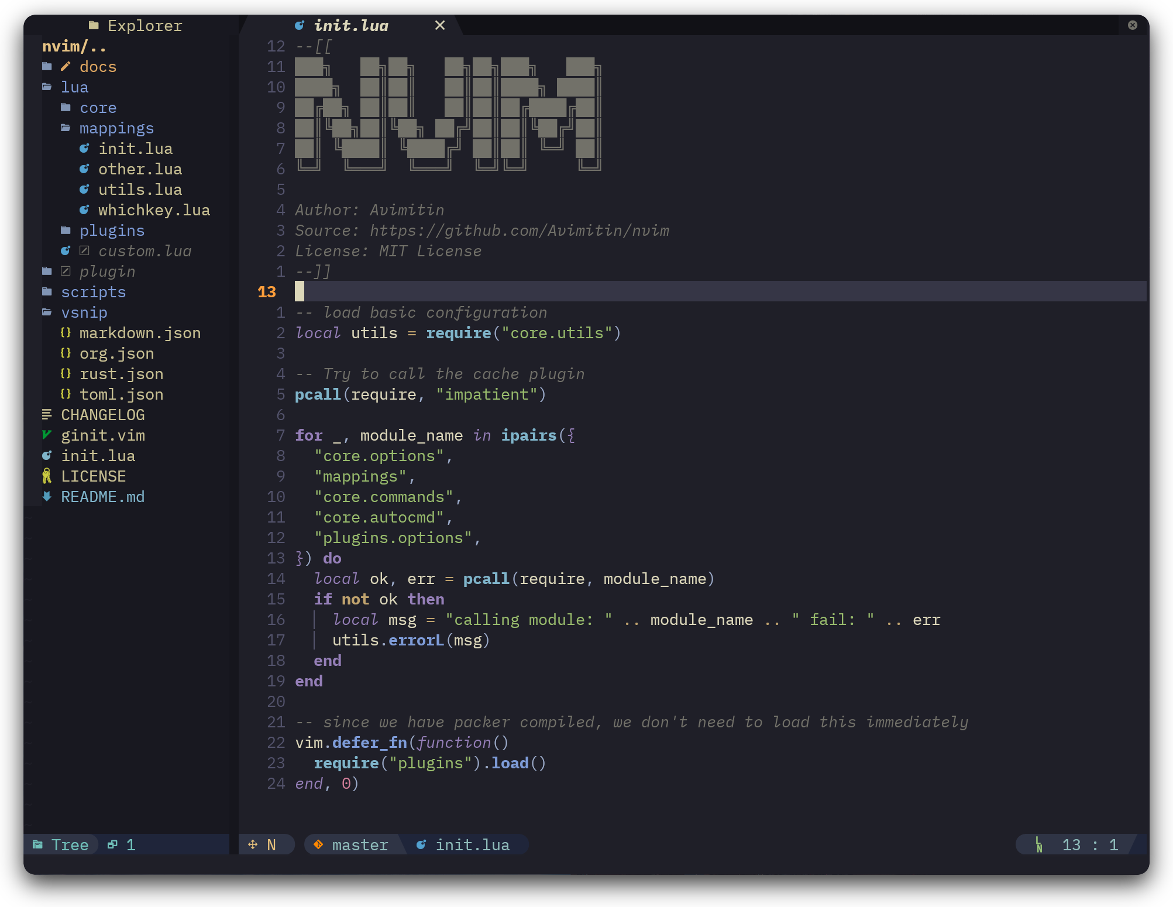
Task: Click the pencil modified icon beside docs
Action: click(66, 67)
